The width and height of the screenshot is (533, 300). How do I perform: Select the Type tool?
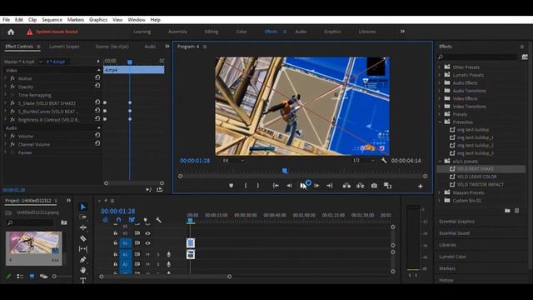point(83,280)
